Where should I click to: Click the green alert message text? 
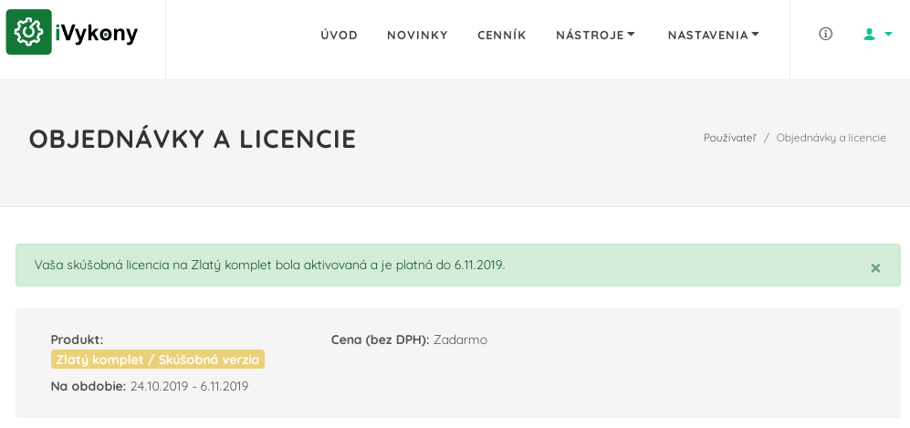270,266
